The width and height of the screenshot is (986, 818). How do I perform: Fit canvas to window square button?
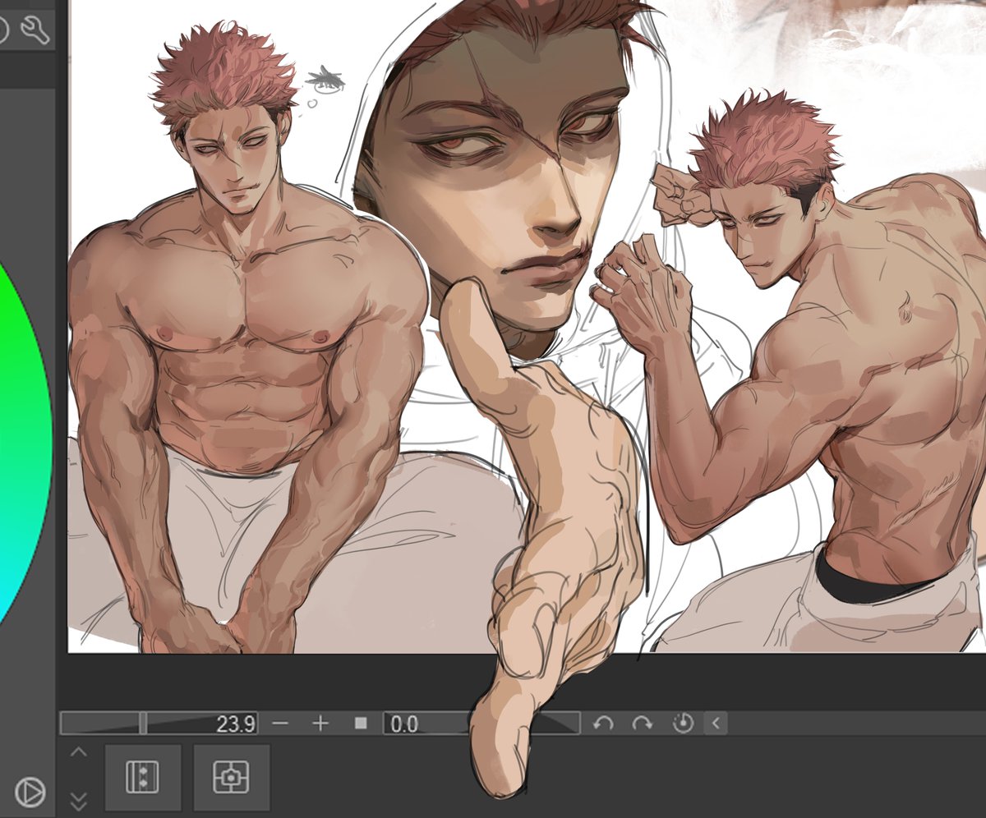click(x=361, y=724)
